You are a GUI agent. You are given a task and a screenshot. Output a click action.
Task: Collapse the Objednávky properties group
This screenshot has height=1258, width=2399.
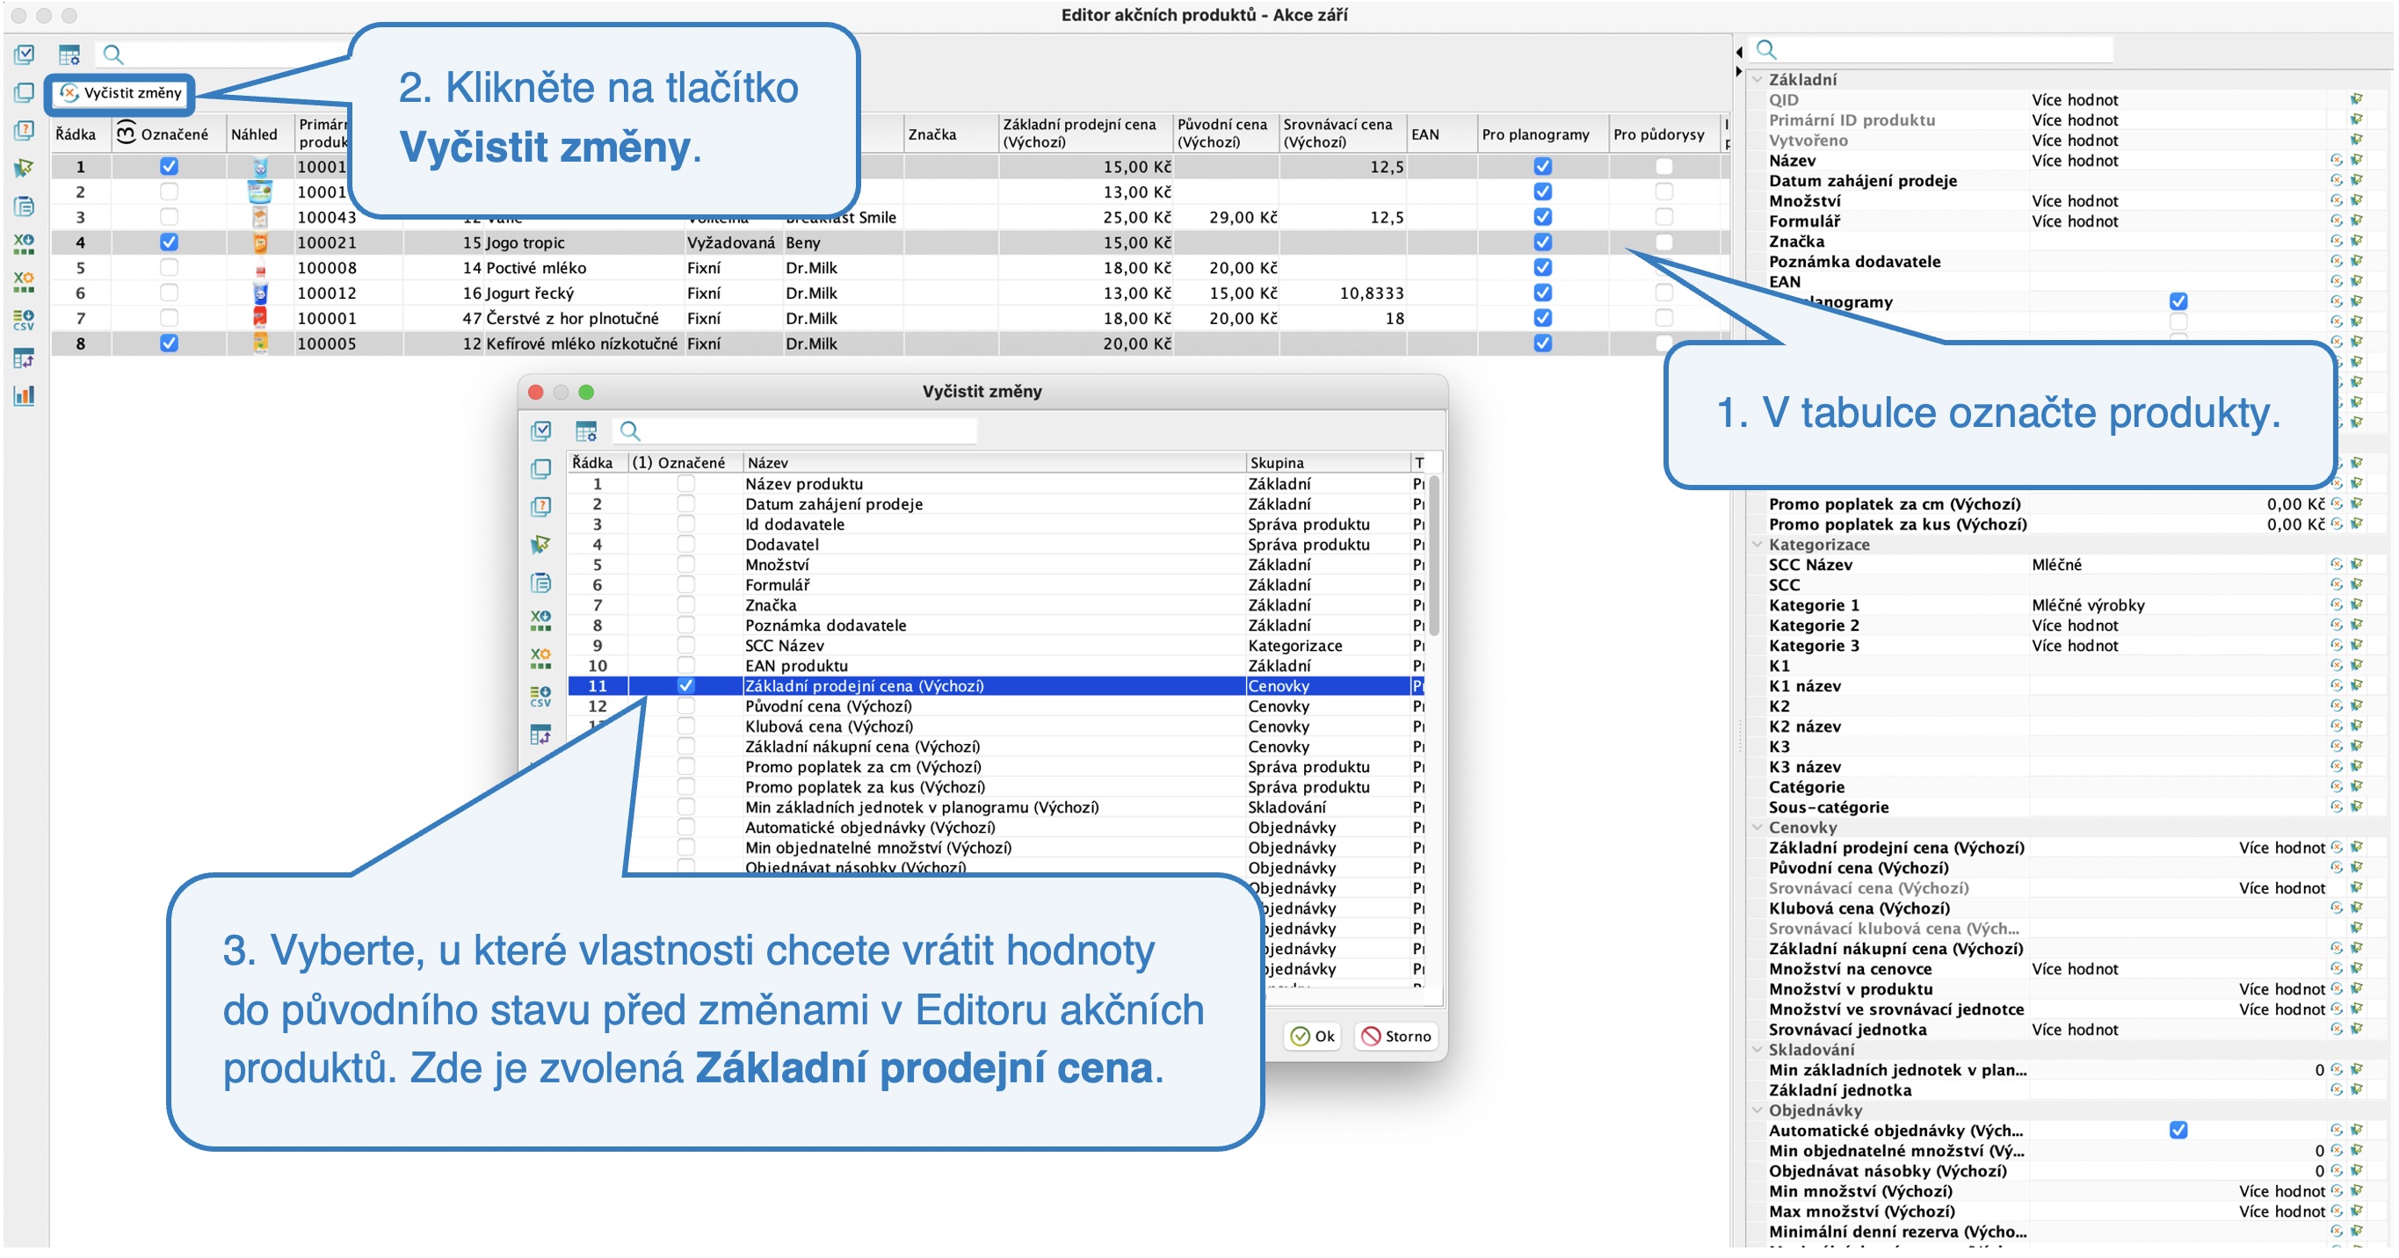tap(1758, 1111)
